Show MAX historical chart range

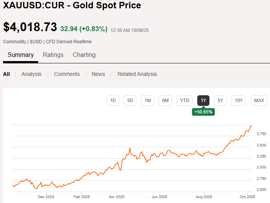259,101
